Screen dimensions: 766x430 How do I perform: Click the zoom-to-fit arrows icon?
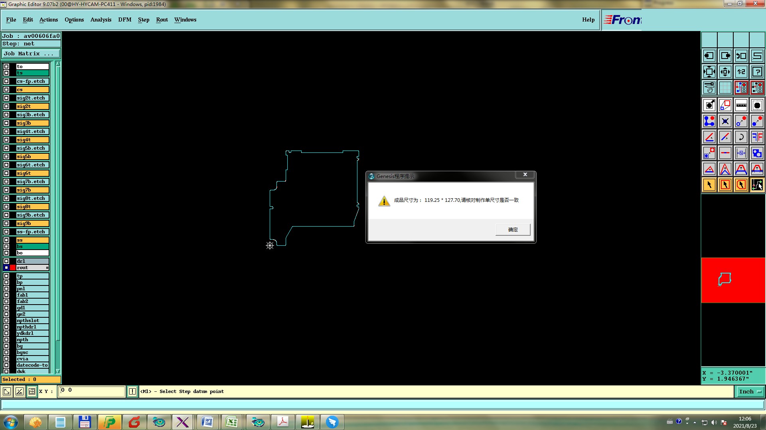click(x=709, y=72)
